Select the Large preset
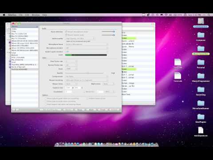The height and width of the screenshot is (160, 213). click(x=25, y=53)
